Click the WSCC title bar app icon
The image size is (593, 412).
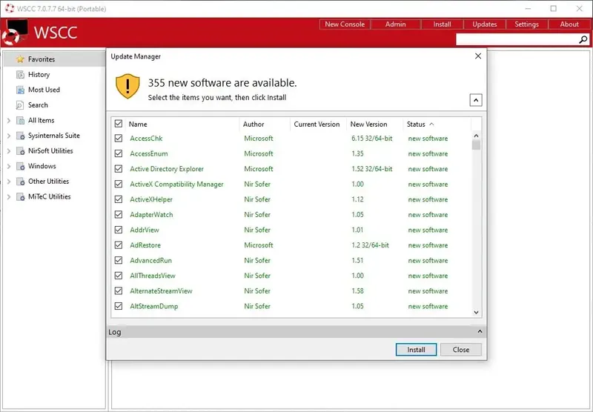point(10,8)
